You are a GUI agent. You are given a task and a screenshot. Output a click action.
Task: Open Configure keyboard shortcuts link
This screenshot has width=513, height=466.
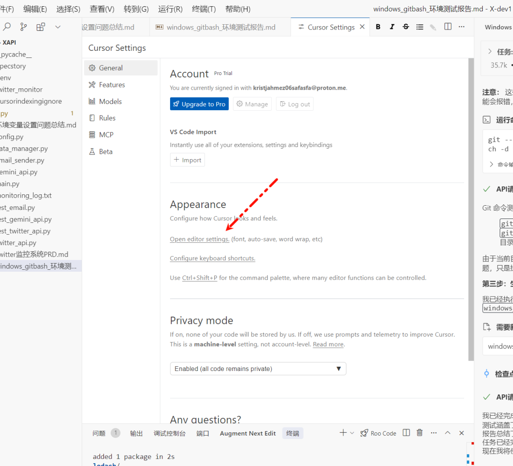(212, 258)
